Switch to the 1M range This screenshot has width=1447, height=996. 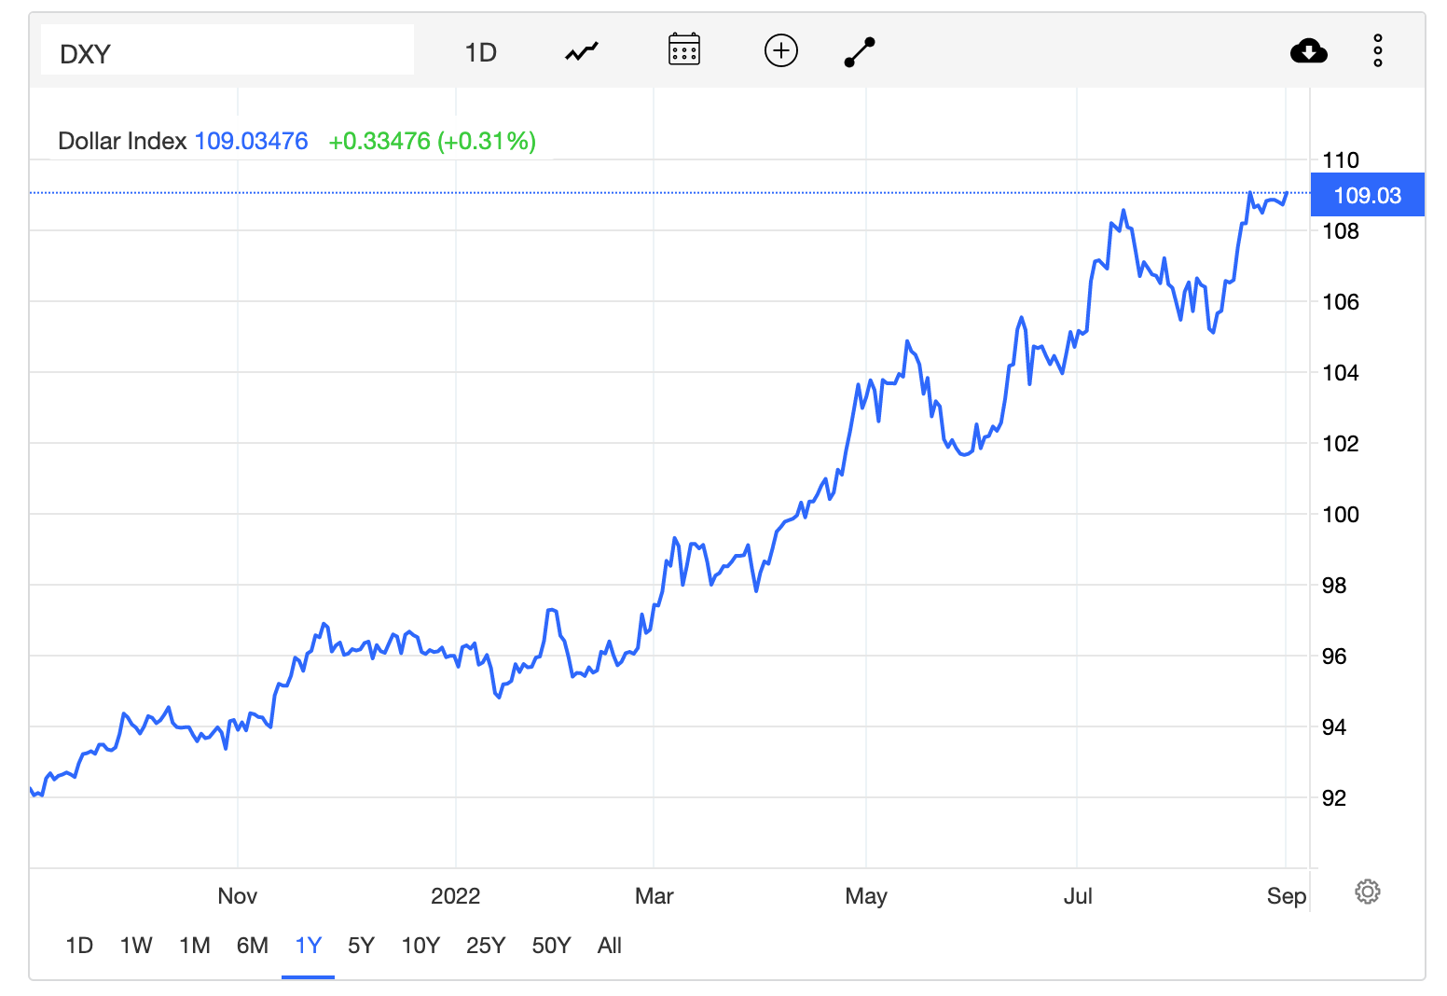(195, 946)
